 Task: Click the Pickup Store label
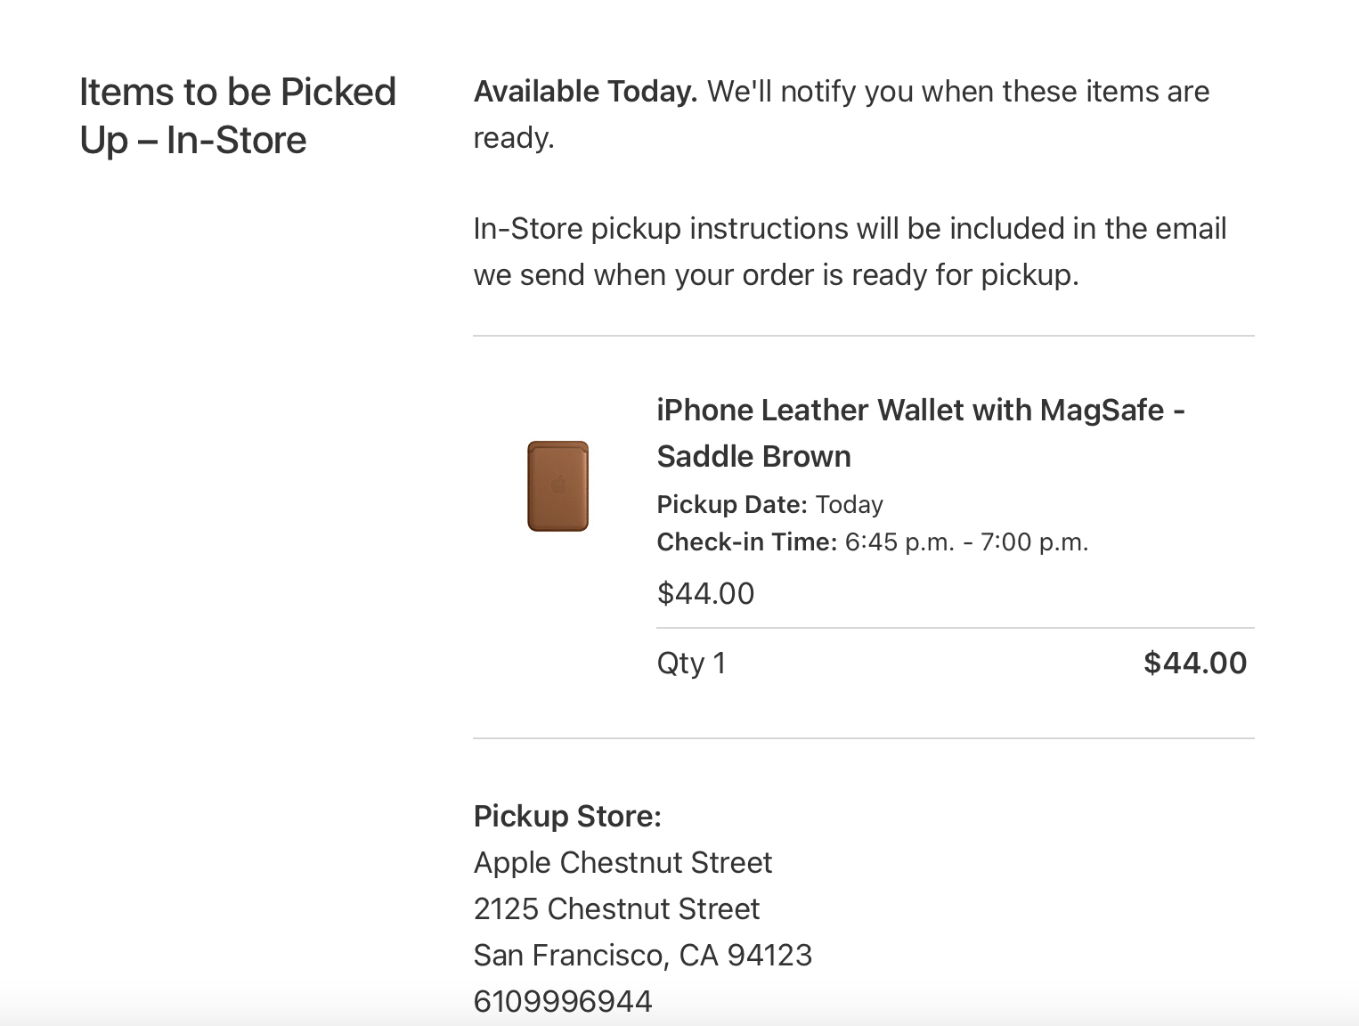(x=567, y=817)
